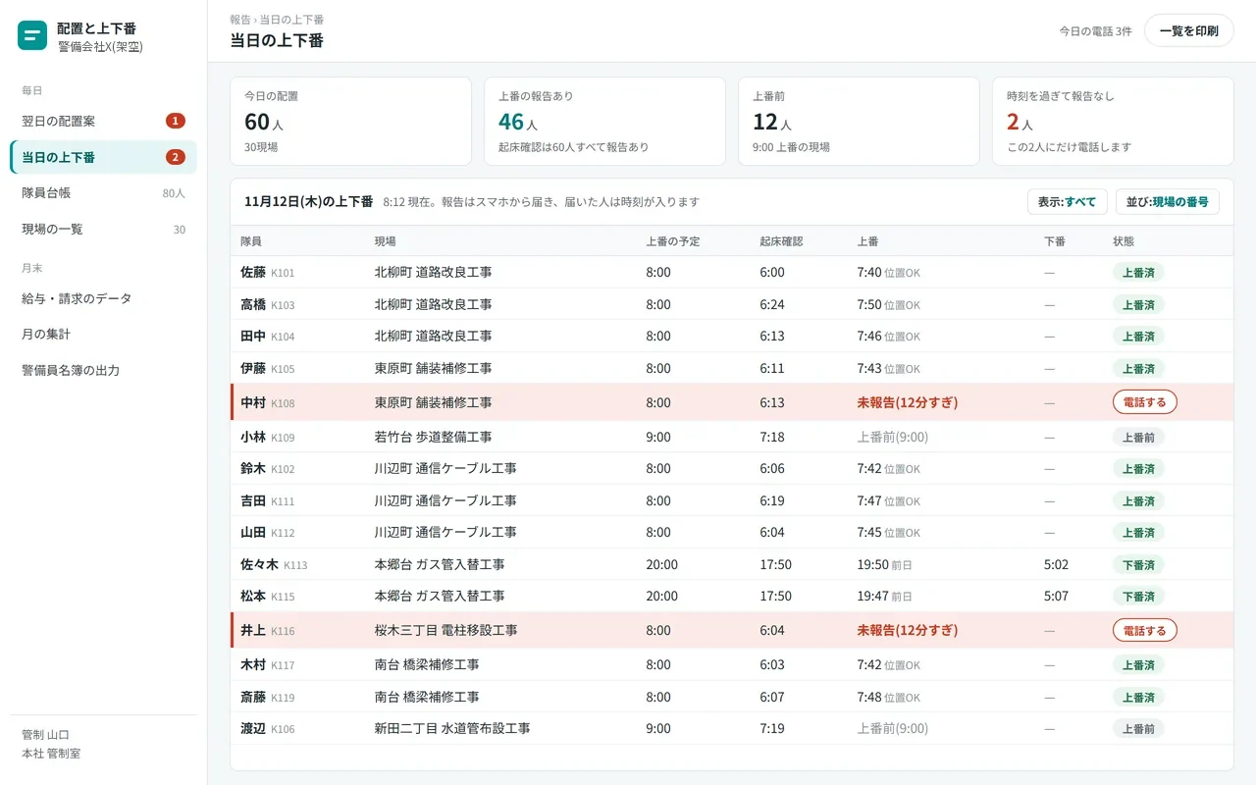Click the red badge on 翌日の配置案

click(x=176, y=121)
